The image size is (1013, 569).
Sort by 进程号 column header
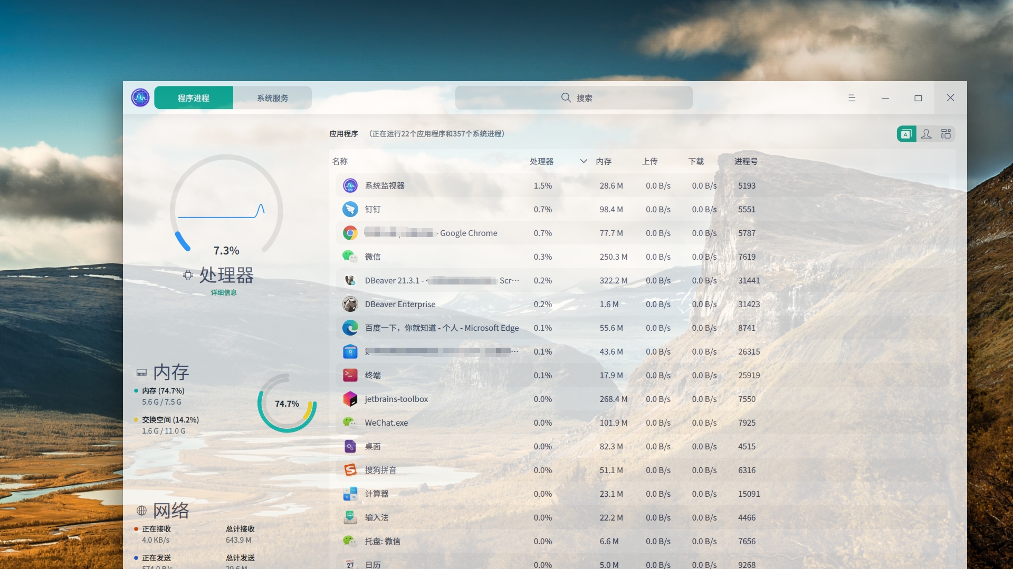[x=746, y=161]
